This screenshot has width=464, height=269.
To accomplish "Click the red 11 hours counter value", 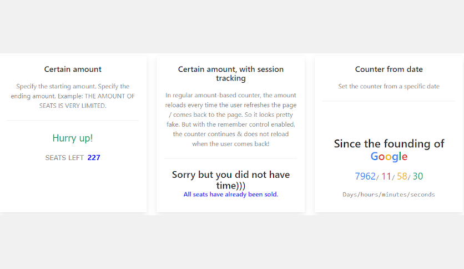I will coord(386,177).
